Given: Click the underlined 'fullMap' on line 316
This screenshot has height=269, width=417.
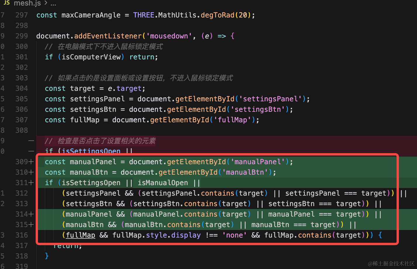Looking at the screenshot, I should [x=80, y=235].
